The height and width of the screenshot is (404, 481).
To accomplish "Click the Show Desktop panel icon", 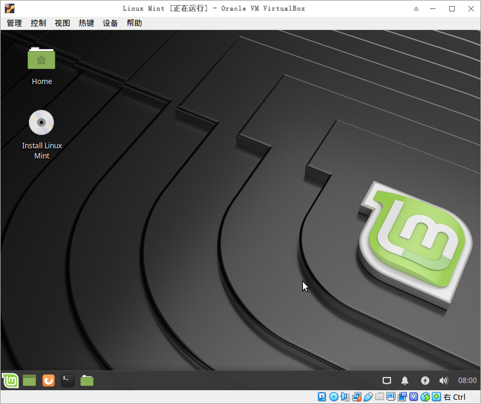I will click(29, 380).
